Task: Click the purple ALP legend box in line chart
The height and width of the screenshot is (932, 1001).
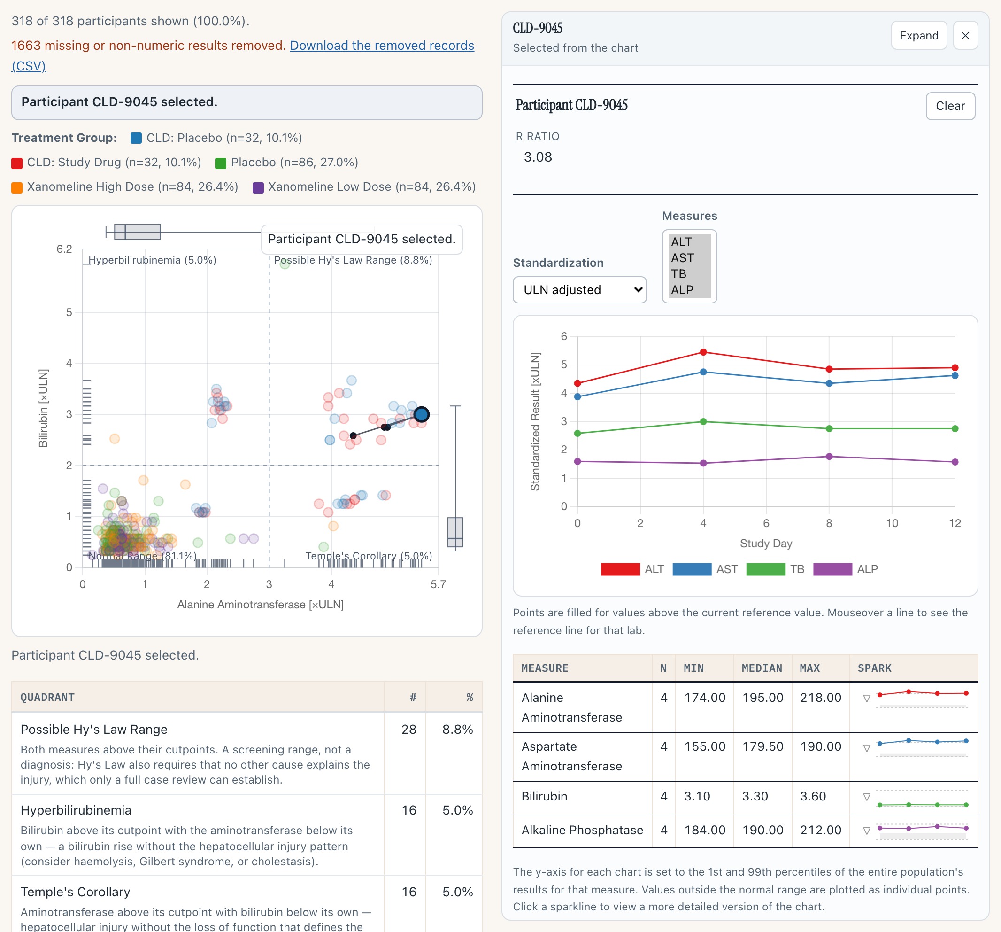Action: coord(832,569)
